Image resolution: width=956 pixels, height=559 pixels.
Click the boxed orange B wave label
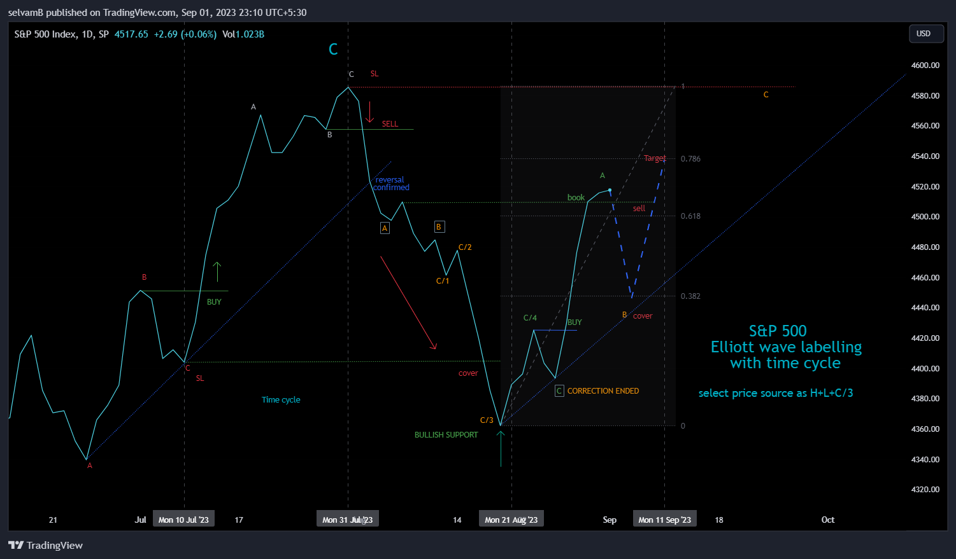(439, 226)
